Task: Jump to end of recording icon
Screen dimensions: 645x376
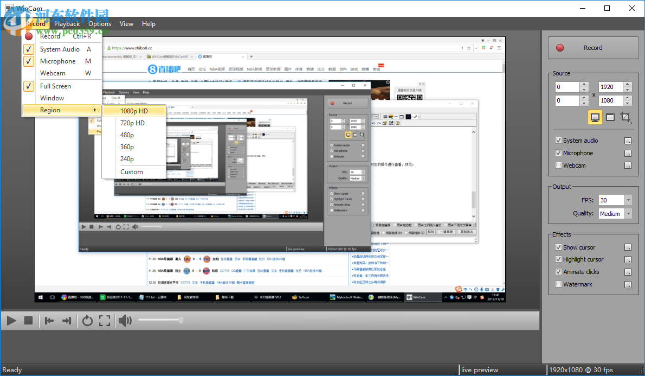Action: [x=67, y=321]
